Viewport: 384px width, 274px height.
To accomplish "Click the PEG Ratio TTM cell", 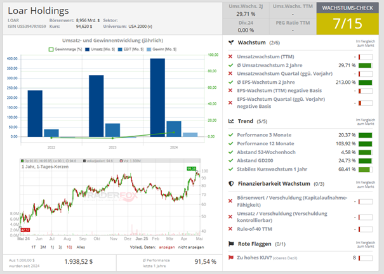I will [x=293, y=27].
